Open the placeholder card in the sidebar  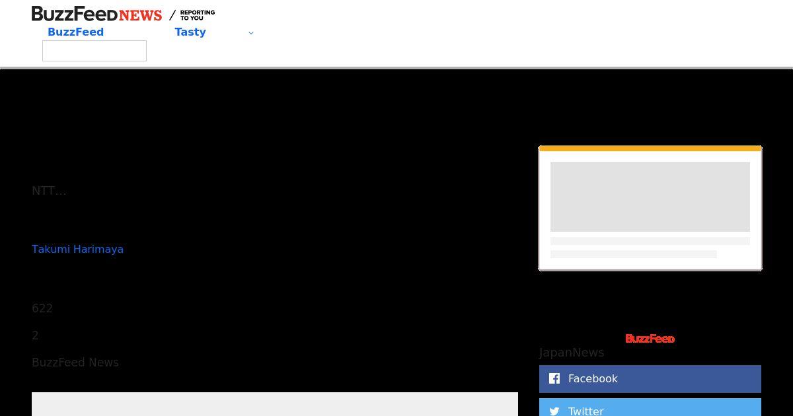click(650, 208)
